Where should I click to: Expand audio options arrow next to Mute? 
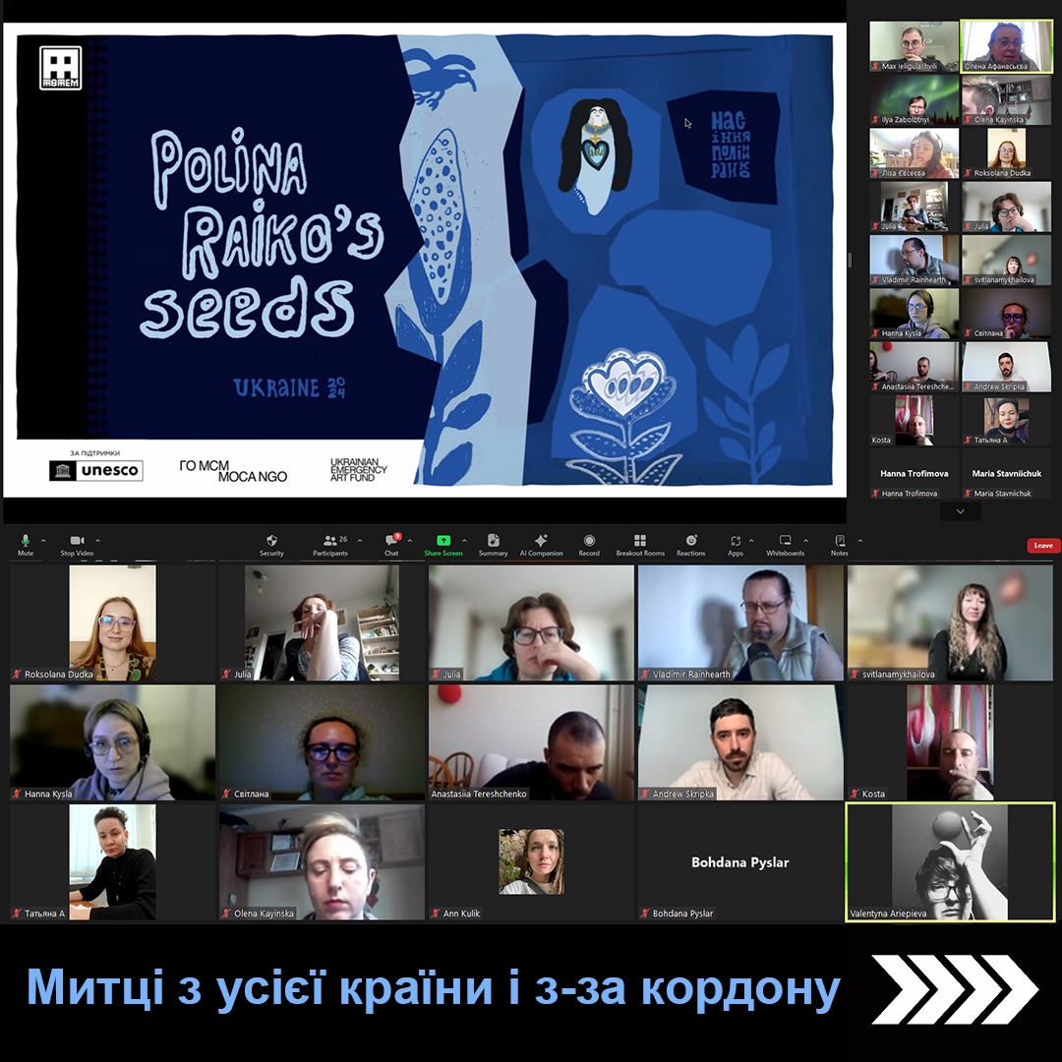point(43,541)
